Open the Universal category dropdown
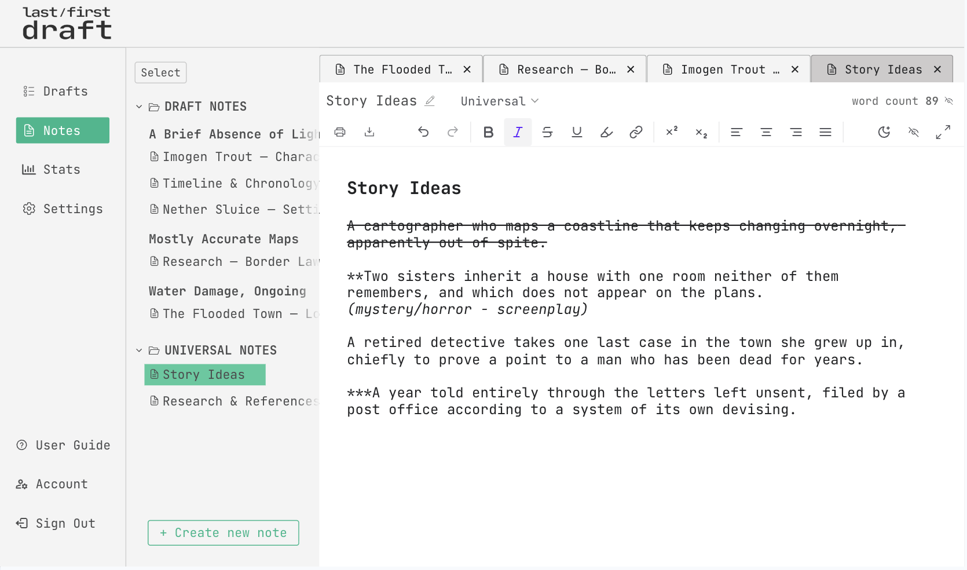This screenshot has width=967, height=570. (499, 101)
